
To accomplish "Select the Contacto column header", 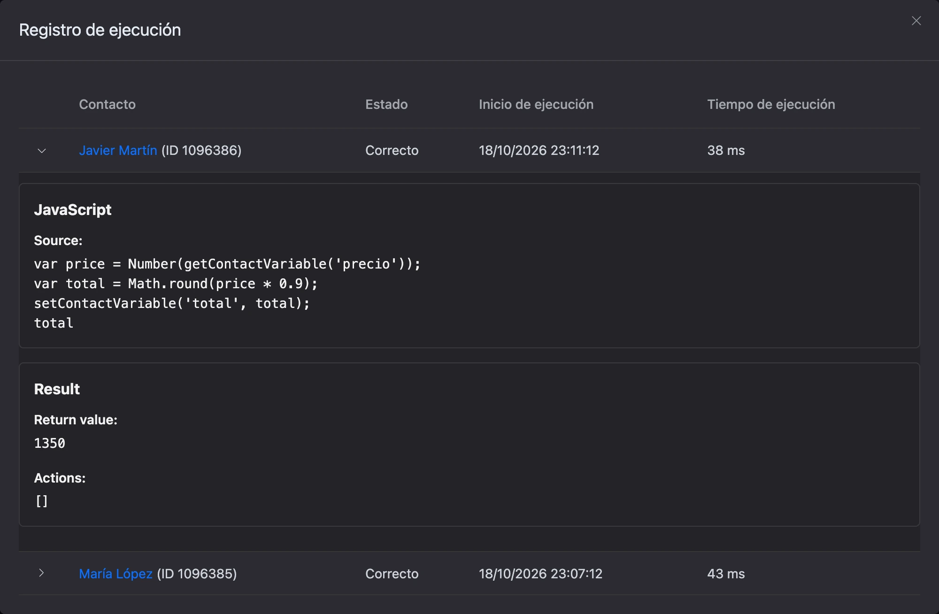I will pyautogui.click(x=107, y=104).
